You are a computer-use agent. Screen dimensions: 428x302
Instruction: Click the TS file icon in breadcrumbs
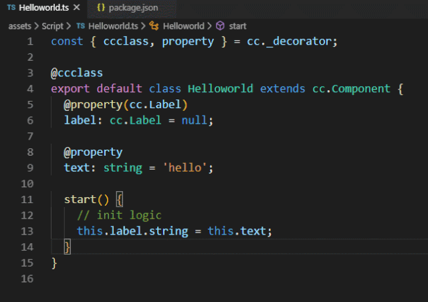tap(81, 26)
